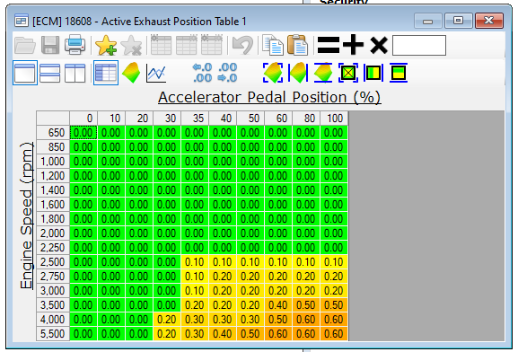Interpolate vertically between horizontal bars icon
The image size is (518, 352).
click(x=323, y=73)
